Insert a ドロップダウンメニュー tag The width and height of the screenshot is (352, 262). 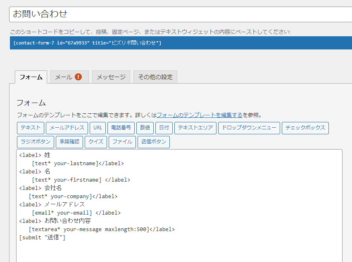click(249, 128)
